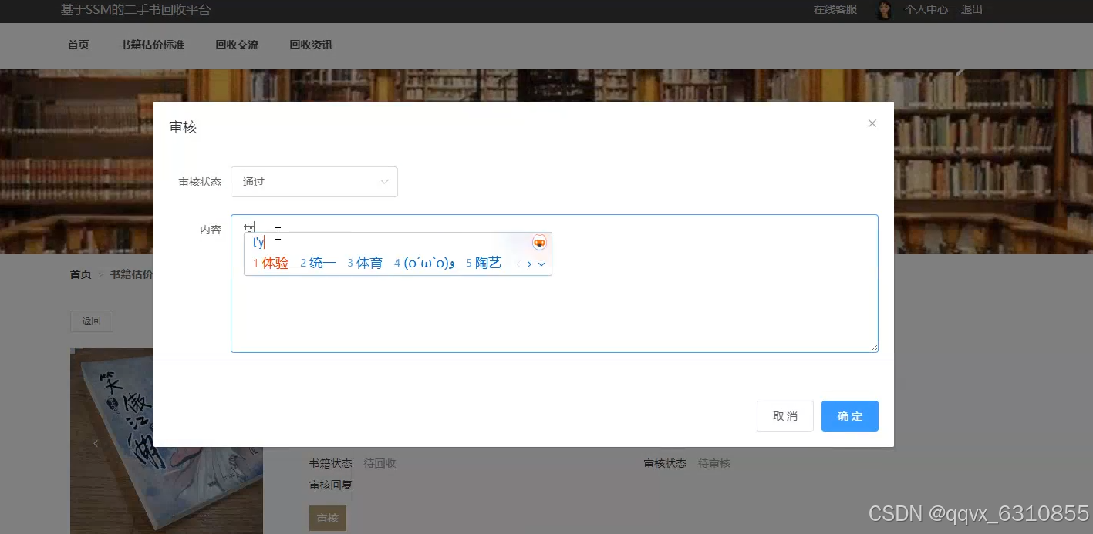1093x534 pixels.
Task: Click the 取消 button
Action: point(784,416)
